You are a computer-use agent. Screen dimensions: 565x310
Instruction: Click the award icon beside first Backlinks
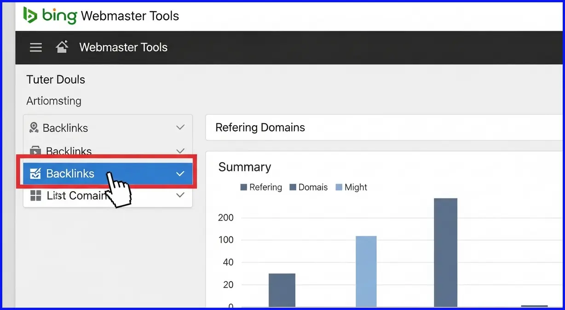(34, 127)
